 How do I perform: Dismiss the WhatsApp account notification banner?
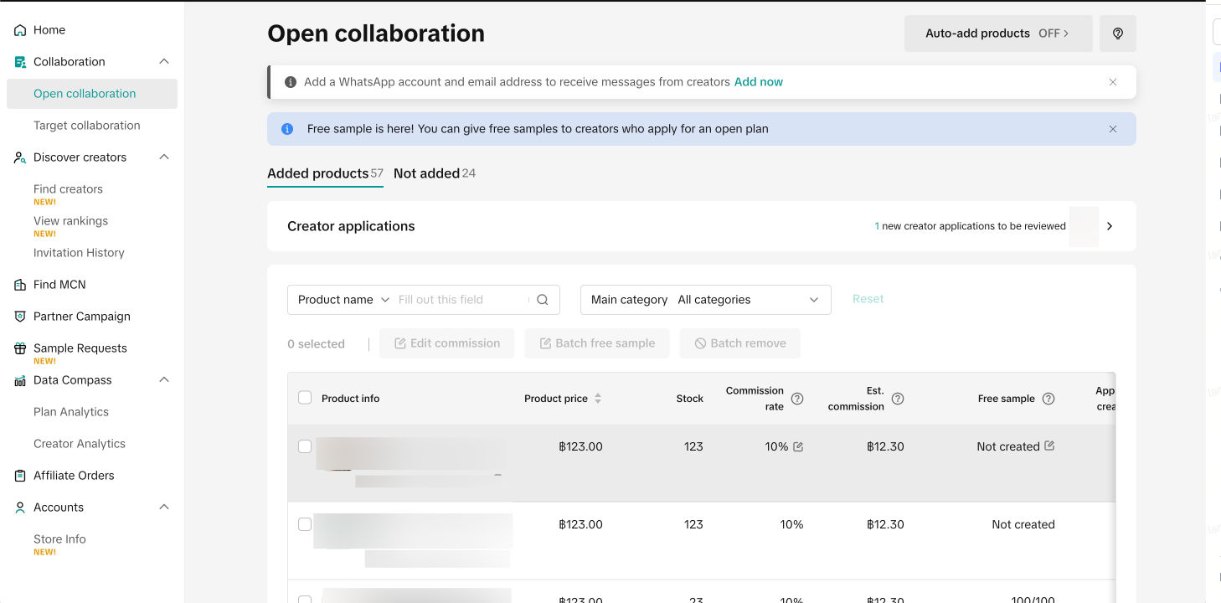1113,82
